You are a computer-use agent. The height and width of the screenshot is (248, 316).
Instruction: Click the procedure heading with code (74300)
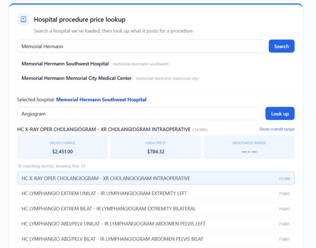tap(112, 129)
